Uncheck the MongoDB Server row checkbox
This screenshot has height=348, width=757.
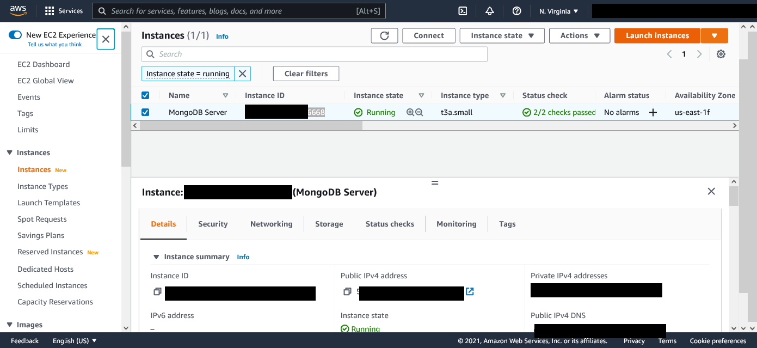(x=145, y=112)
